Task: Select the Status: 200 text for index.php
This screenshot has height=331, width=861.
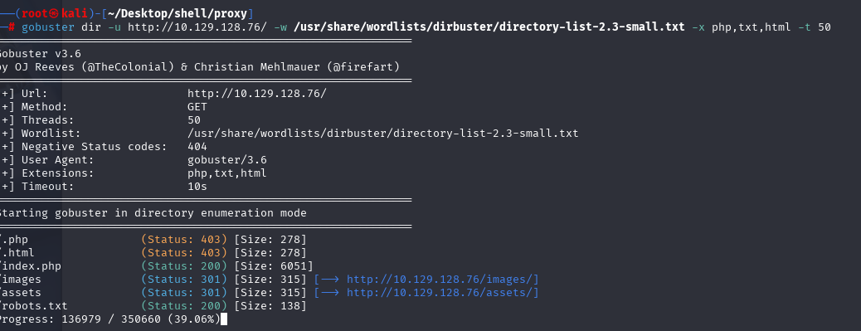Action: [184, 266]
